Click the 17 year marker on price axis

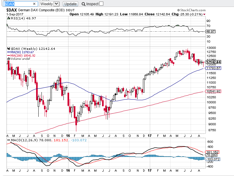click(x=150, y=136)
